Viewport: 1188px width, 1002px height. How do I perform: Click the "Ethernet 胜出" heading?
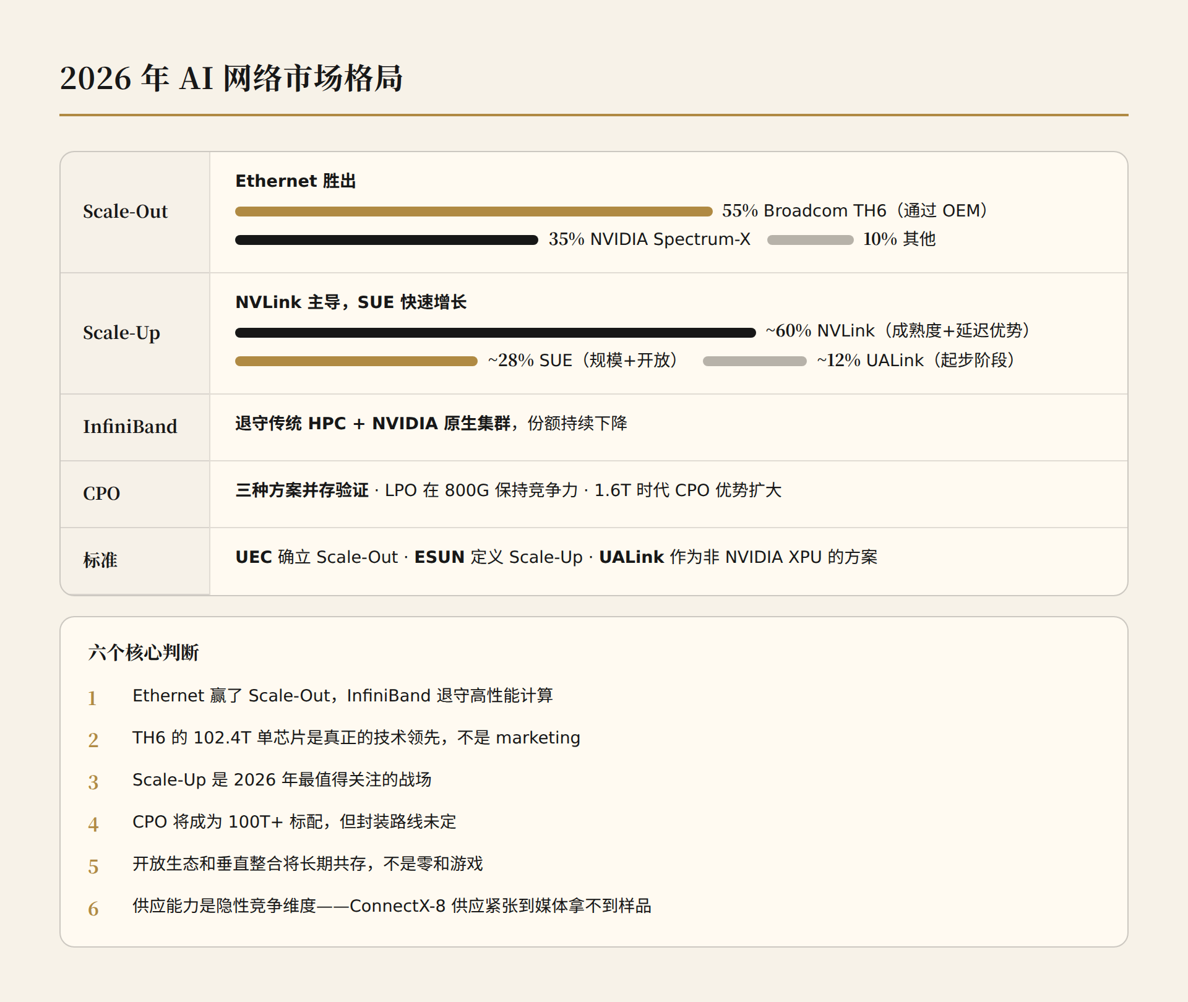pos(296,181)
